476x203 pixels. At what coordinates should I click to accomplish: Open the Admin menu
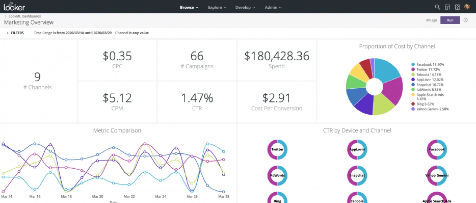pos(273,7)
